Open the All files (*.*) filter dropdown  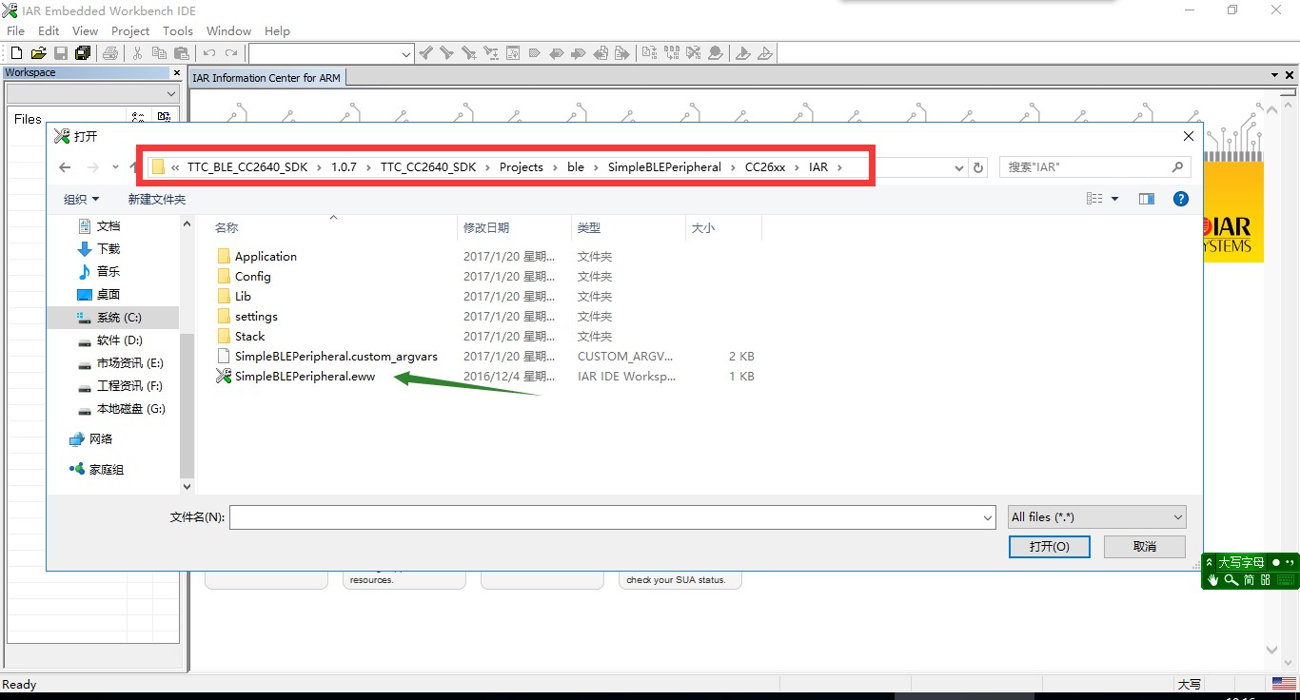tap(1097, 517)
